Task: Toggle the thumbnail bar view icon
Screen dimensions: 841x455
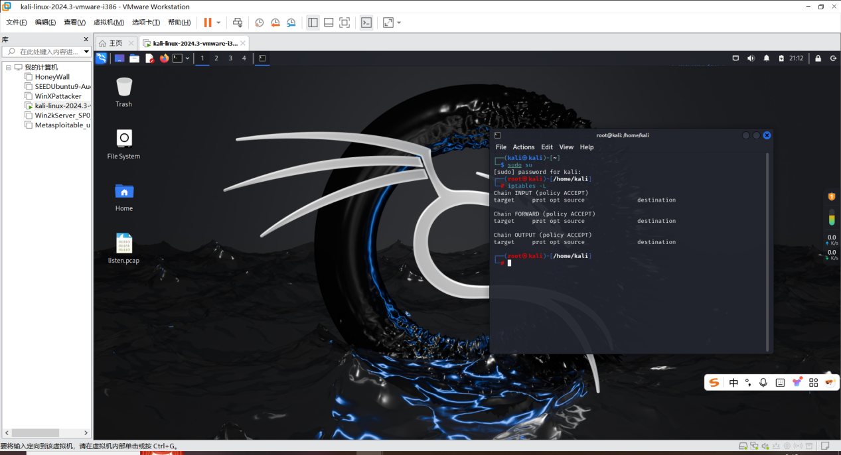Action: [329, 23]
